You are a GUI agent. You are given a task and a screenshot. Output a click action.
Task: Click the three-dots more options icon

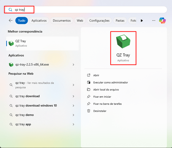(154, 21)
